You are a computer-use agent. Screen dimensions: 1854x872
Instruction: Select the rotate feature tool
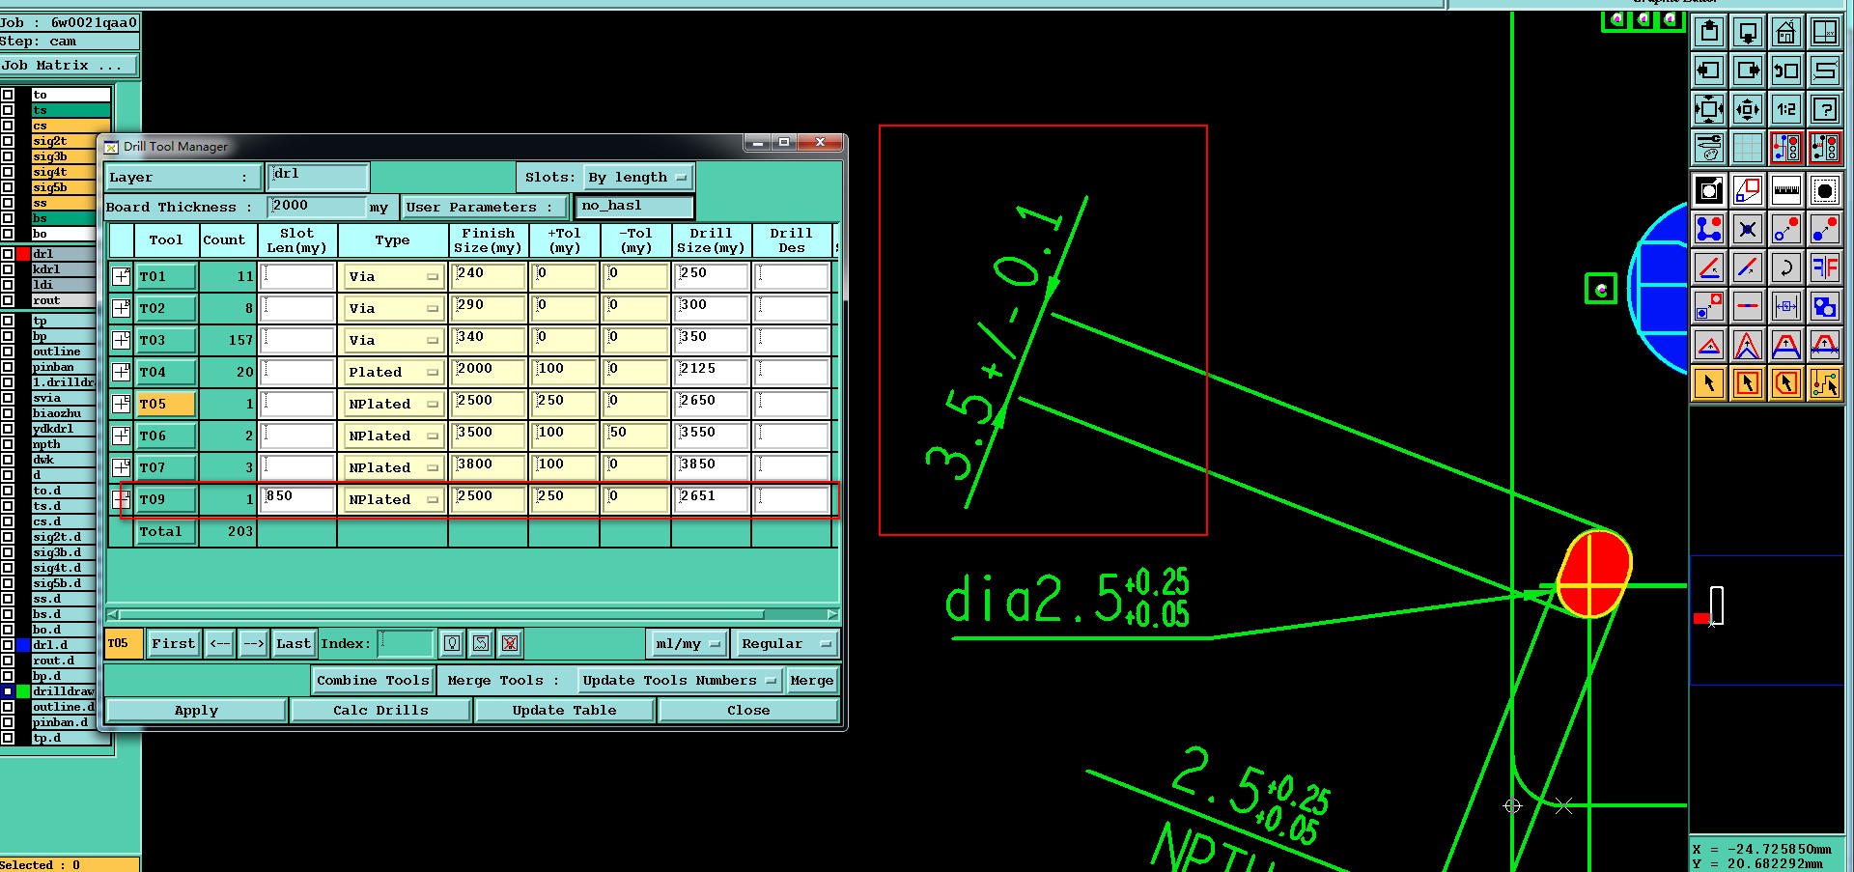click(1786, 267)
